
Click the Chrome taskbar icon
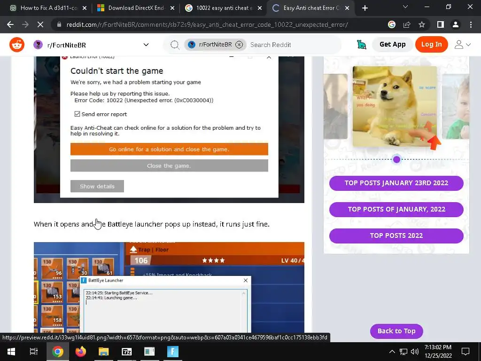pyautogui.click(x=57, y=352)
